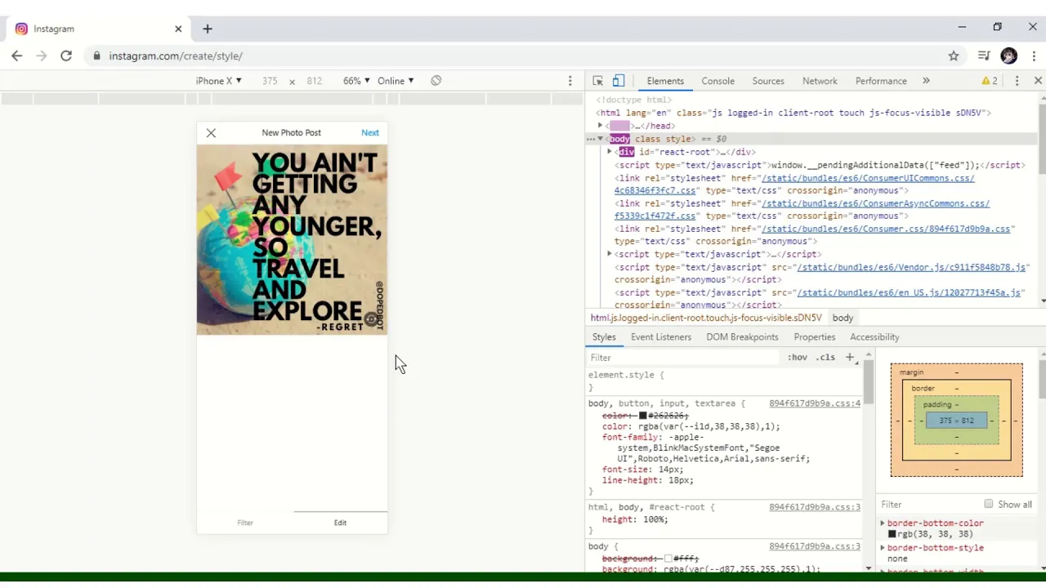Open the Chrome profile avatar

pos(1009,56)
